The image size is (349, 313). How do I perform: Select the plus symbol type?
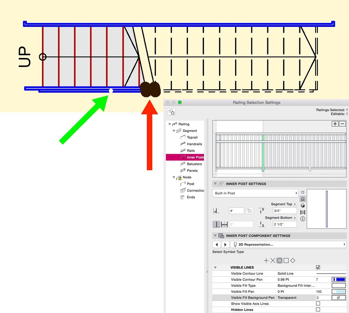(x=266, y=261)
